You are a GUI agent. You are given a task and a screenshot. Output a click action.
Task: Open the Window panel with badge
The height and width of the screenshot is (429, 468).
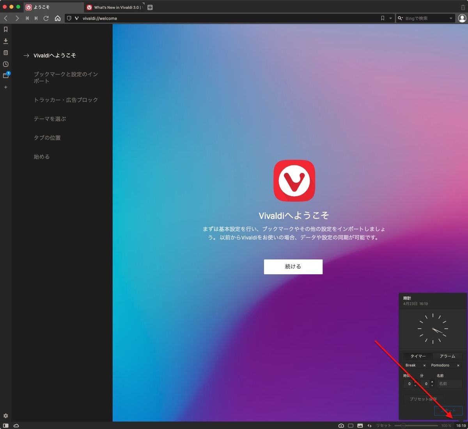point(6,75)
